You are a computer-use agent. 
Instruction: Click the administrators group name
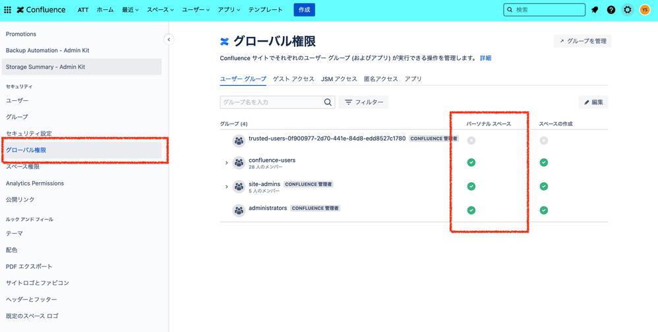(x=268, y=208)
